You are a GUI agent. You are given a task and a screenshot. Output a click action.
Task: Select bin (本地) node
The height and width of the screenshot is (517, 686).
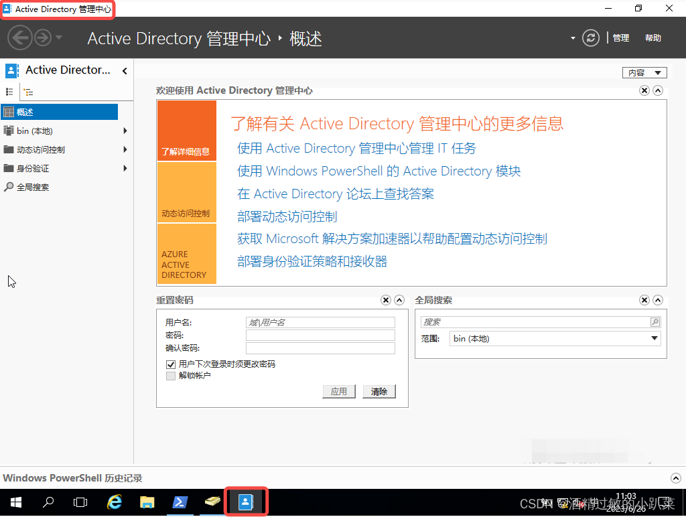click(35, 131)
